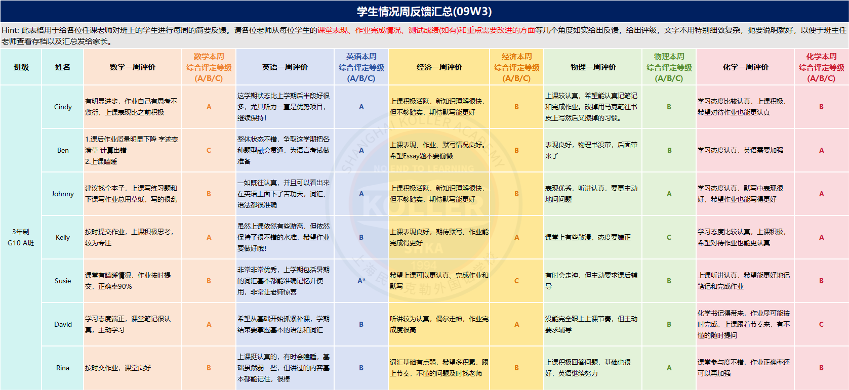
Task: Select Susie's economics grade C cell
Action: (516, 281)
